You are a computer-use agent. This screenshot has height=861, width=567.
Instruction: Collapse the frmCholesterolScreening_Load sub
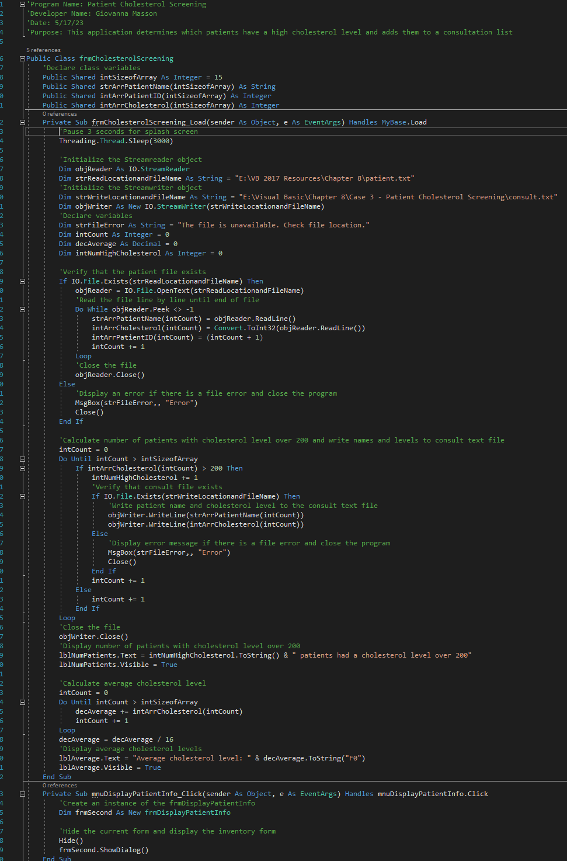[22, 122]
